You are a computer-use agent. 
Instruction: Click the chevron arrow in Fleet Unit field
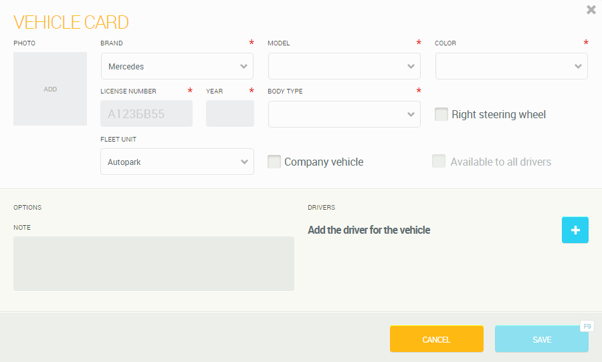[x=243, y=162]
